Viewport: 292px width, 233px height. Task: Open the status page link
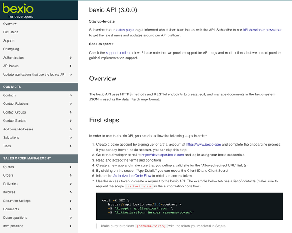coord(124,30)
